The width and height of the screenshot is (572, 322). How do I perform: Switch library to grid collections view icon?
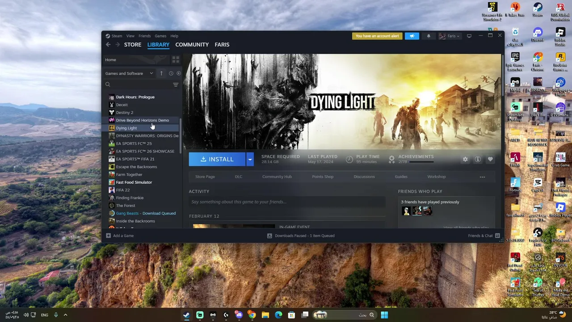point(176,59)
